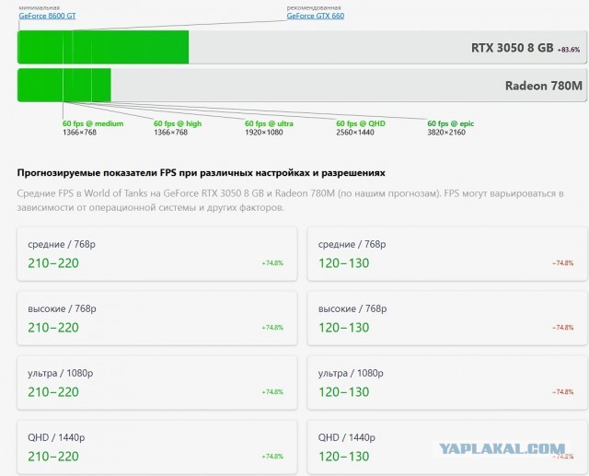
Task: Click the +83.6% badge next to RTX 3050
Action: click(569, 50)
